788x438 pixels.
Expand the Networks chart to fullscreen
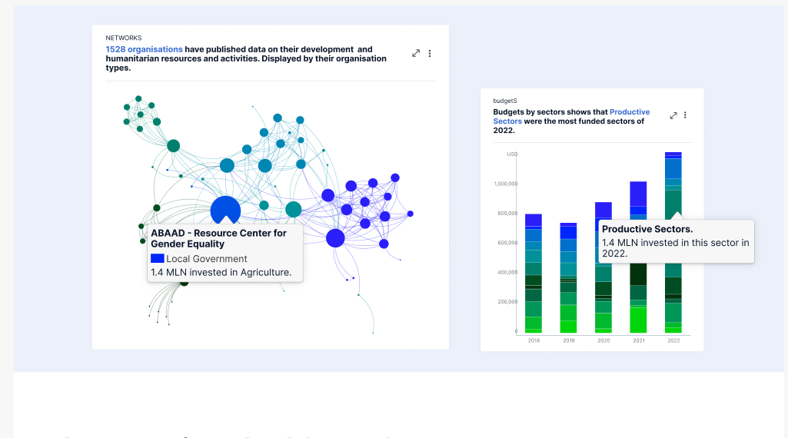[416, 53]
